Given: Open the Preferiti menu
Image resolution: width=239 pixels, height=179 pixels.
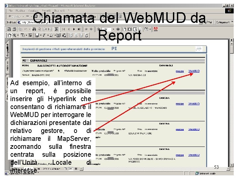Looking at the screenshot, I should [46, 11].
